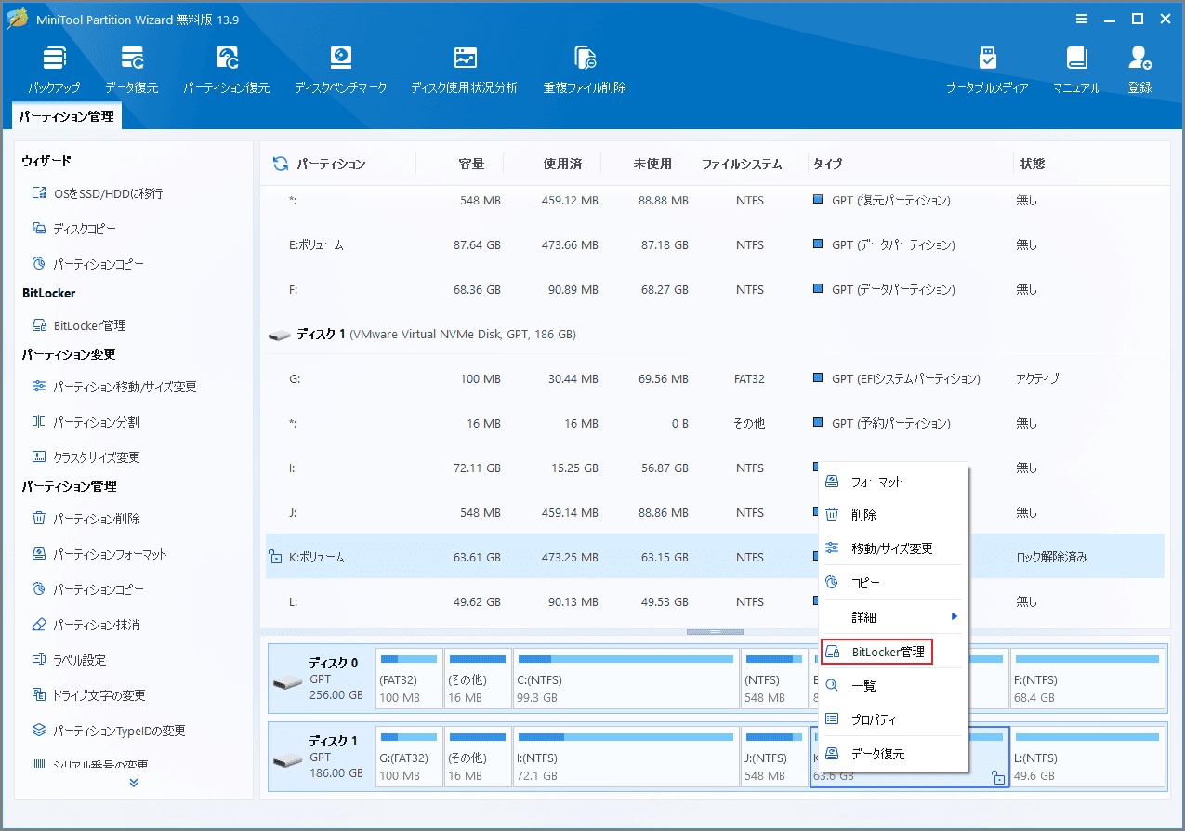Select パーティションコピー under ウィザード
This screenshot has width=1185, height=831.
point(88,264)
